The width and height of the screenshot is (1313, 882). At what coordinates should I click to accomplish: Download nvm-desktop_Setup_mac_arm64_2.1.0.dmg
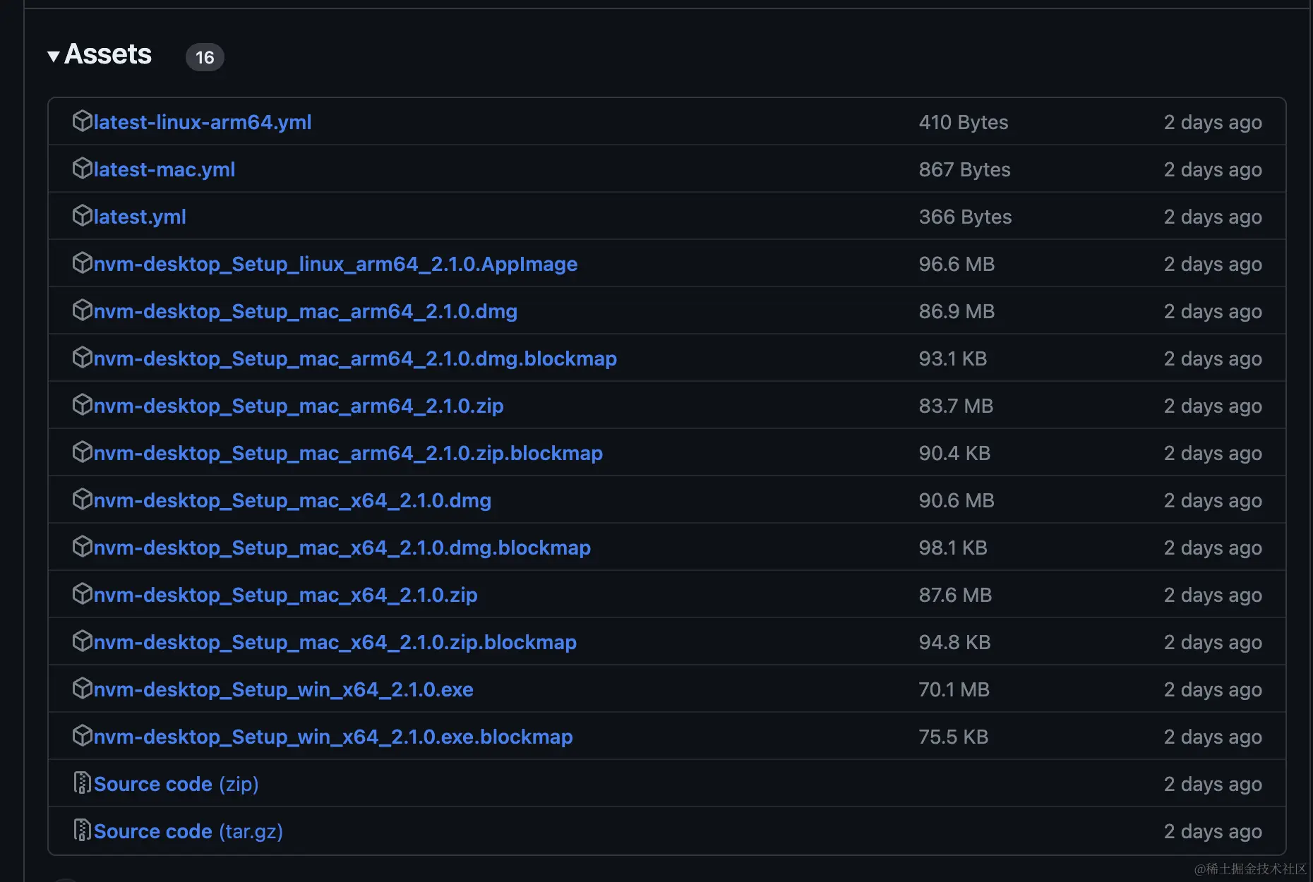306,311
